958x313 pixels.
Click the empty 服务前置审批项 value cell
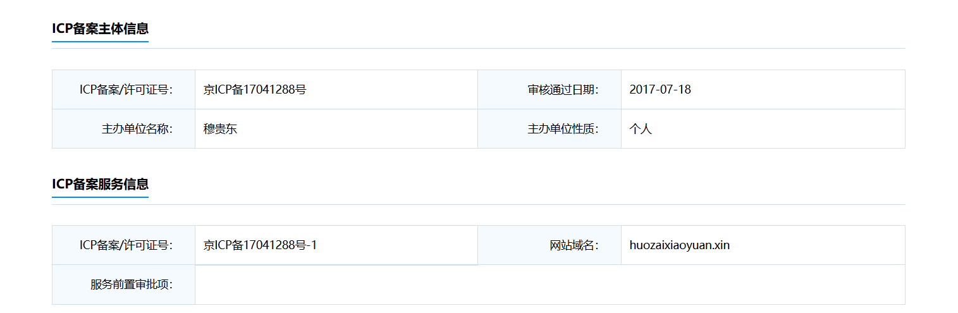(550, 285)
